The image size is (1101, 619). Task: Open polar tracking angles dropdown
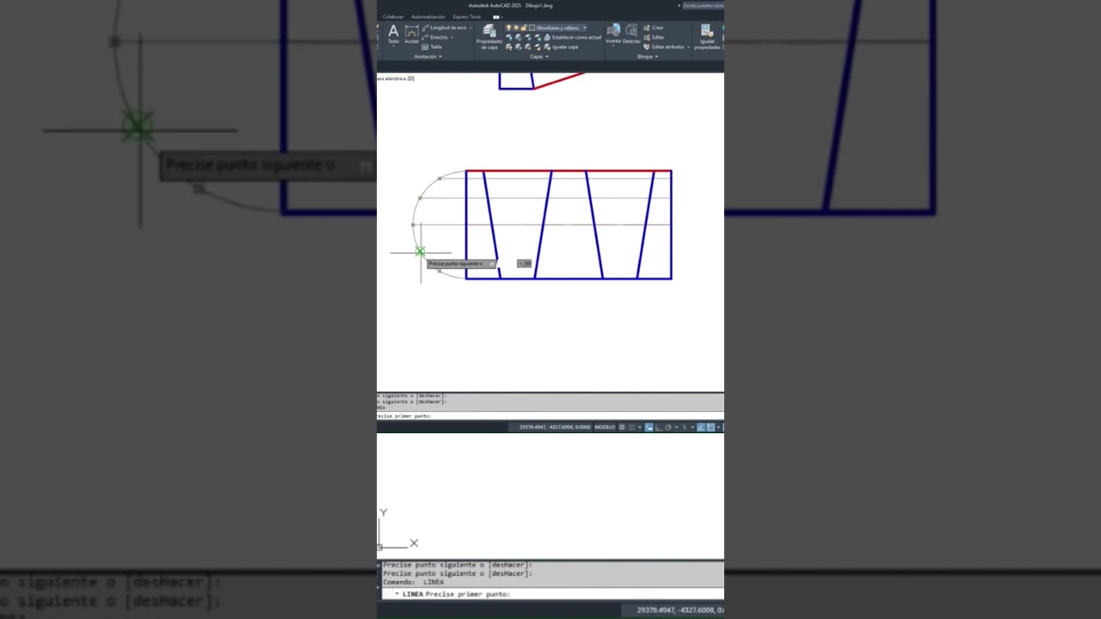click(677, 426)
